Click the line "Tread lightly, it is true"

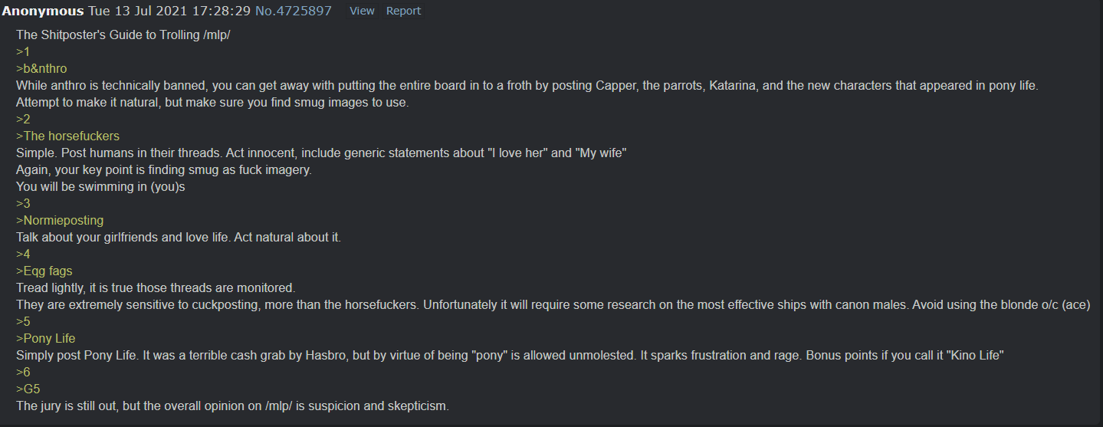tap(156, 288)
